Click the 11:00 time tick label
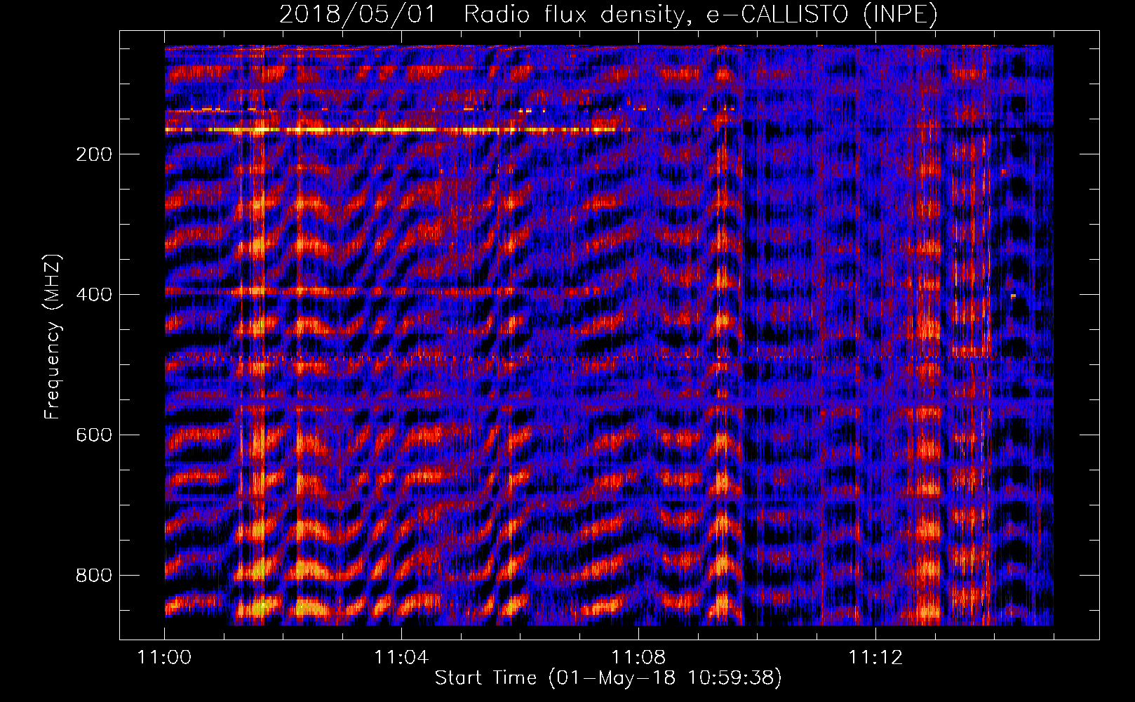Viewport: 1135px width, 702px height. (165, 658)
